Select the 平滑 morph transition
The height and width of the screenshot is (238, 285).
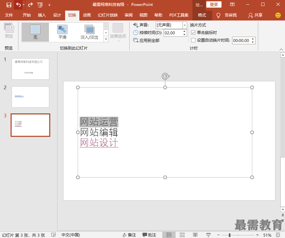[62, 32]
